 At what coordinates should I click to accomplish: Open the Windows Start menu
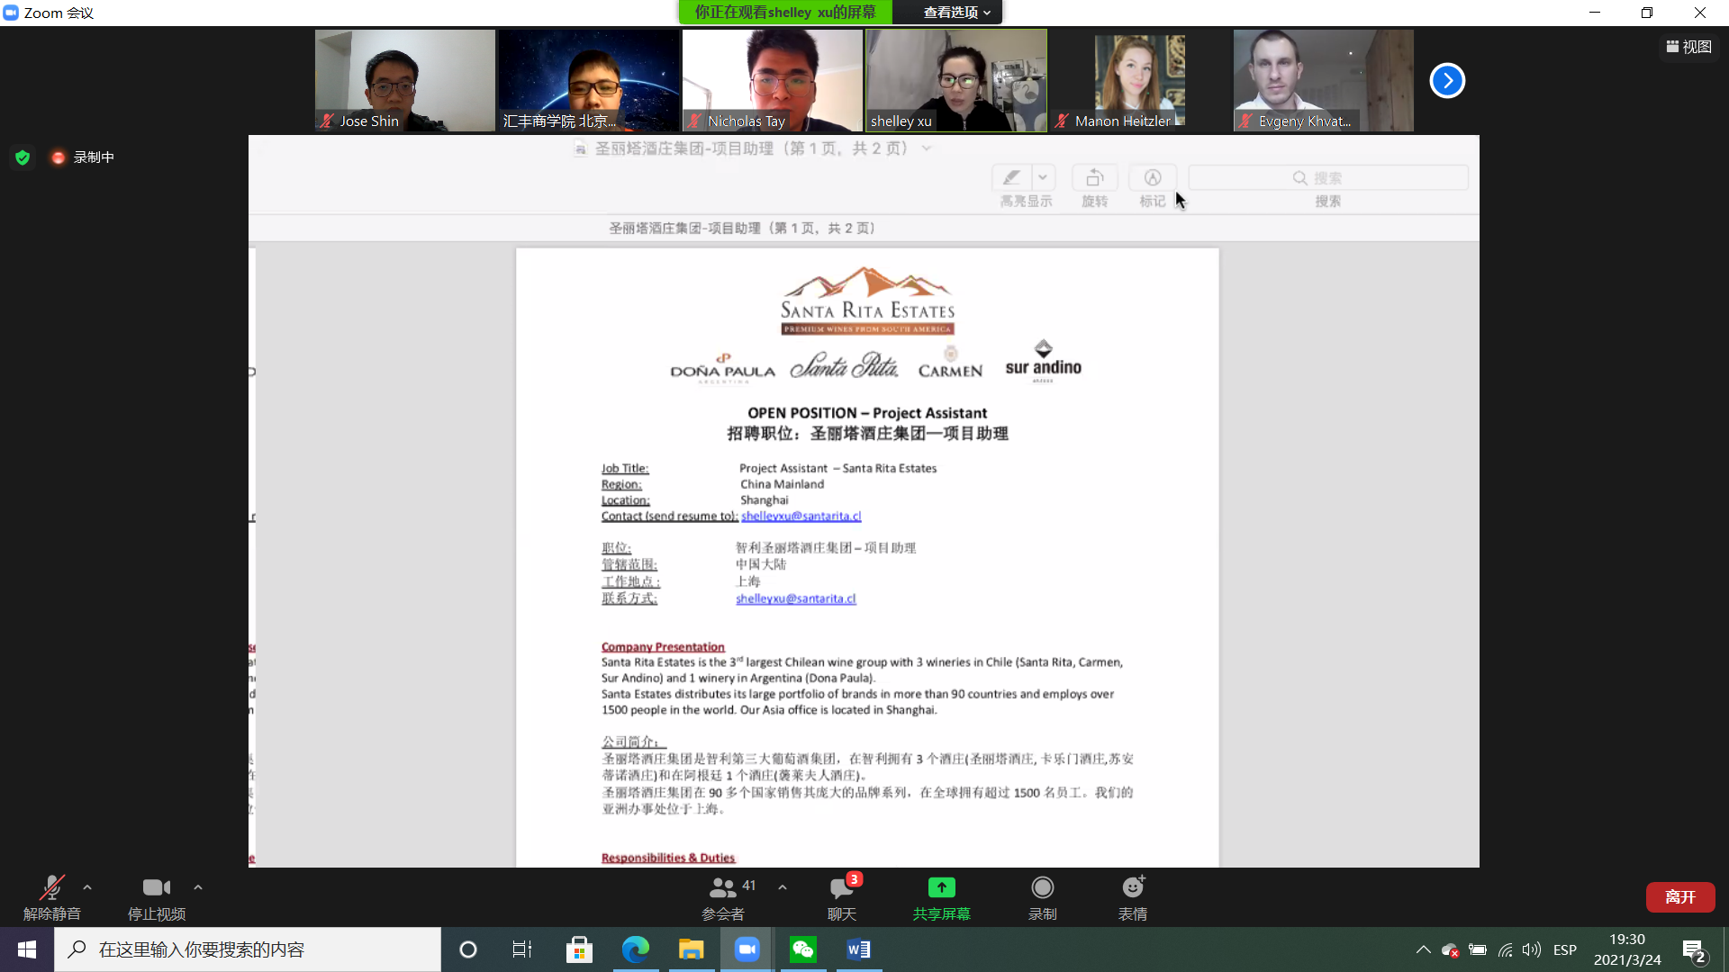coord(27,949)
